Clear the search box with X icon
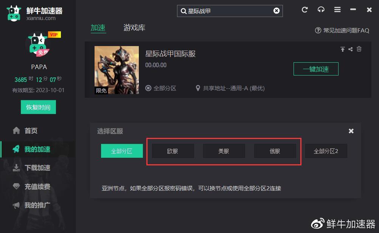The image size is (379, 233). click(276, 11)
